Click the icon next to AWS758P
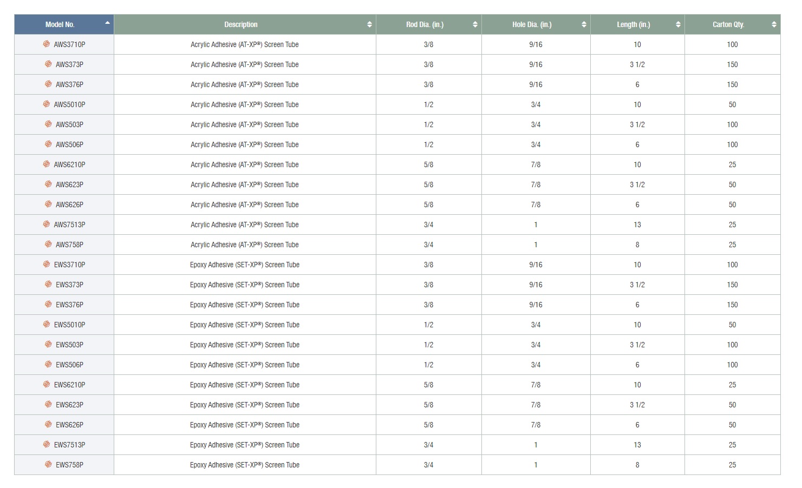 tap(48, 245)
